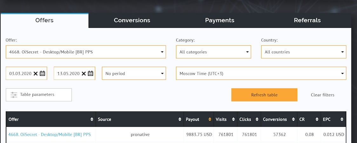The height and width of the screenshot is (143, 357).
Task: Sort table by Offer column arrows
Action: click(92, 120)
